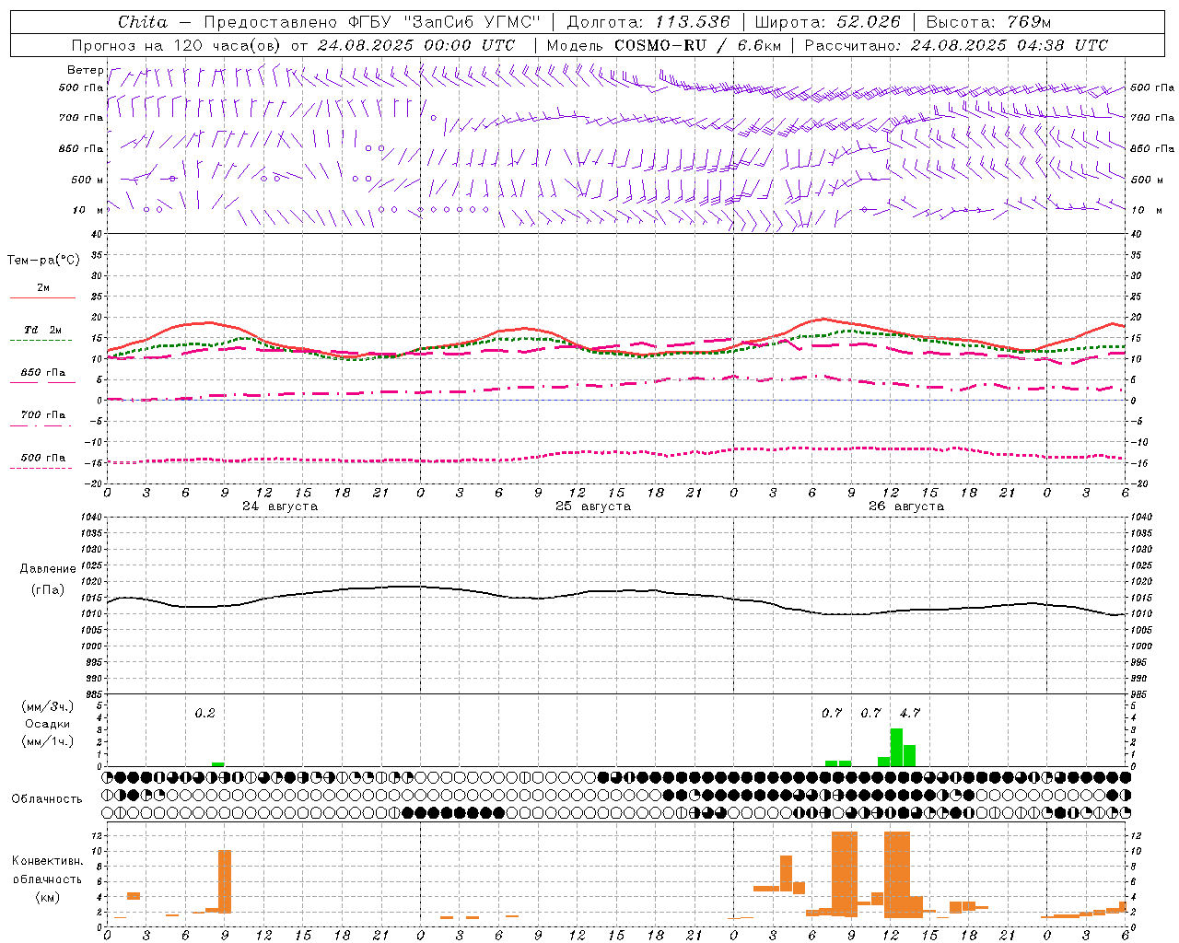Click the (мм/3ч.) precipitation unit label
The height and width of the screenshot is (943, 1179).
[x=47, y=706]
